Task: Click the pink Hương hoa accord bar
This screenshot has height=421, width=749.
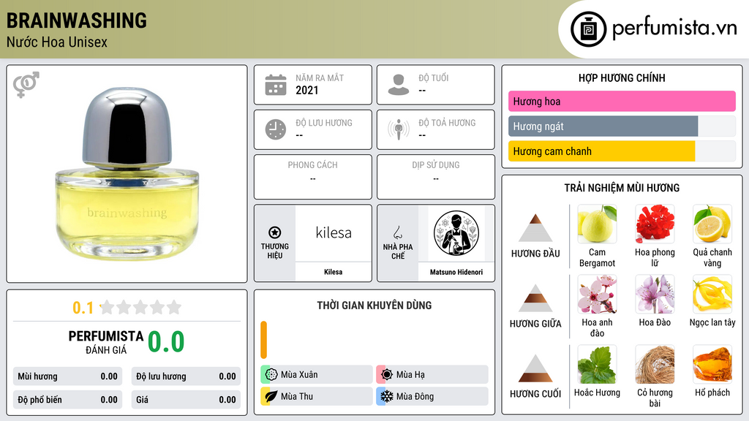Action: (x=622, y=101)
